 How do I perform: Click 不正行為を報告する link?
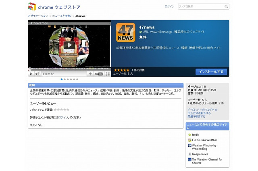pyautogui.click(x=199, y=113)
